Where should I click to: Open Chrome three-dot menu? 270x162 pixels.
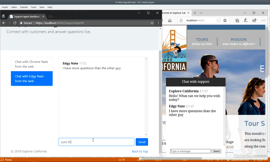(x=158, y=23)
